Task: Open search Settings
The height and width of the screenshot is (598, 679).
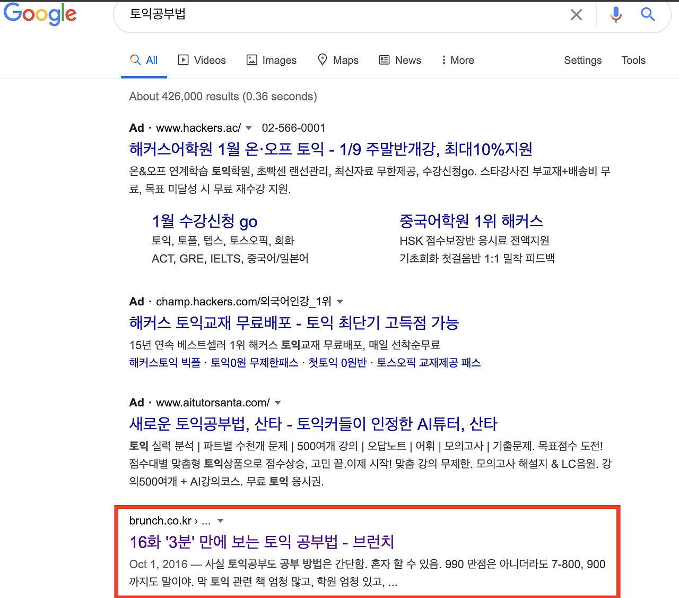Action: click(x=582, y=60)
